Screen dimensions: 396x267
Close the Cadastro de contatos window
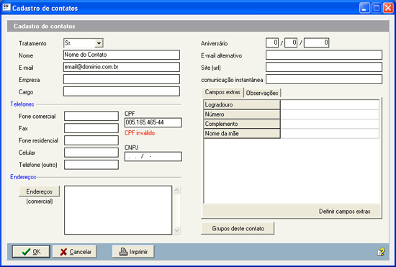click(388, 8)
